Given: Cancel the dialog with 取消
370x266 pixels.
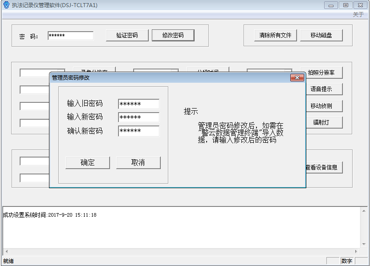Looking at the screenshot, I should pyautogui.click(x=138, y=163).
